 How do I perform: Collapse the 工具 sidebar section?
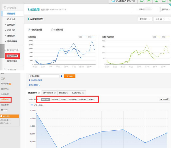coord(3,78)
